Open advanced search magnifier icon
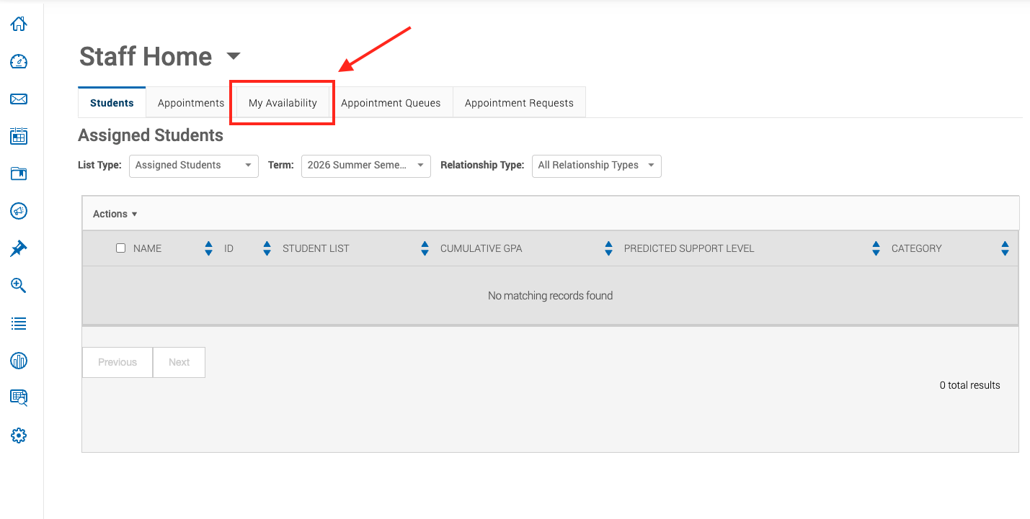 coord(19,286)
